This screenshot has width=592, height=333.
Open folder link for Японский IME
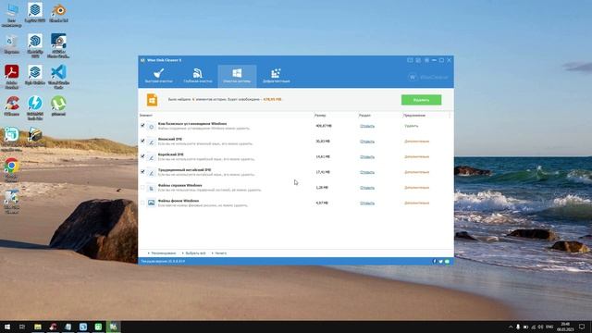367,142
